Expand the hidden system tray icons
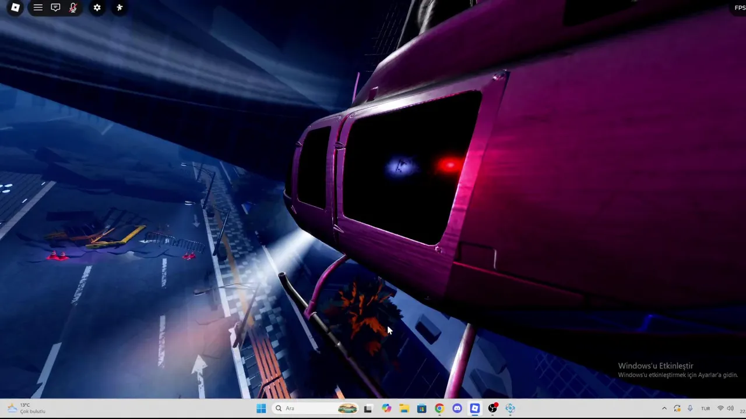This screenshot has height=419, width=746. click(664, 409)
